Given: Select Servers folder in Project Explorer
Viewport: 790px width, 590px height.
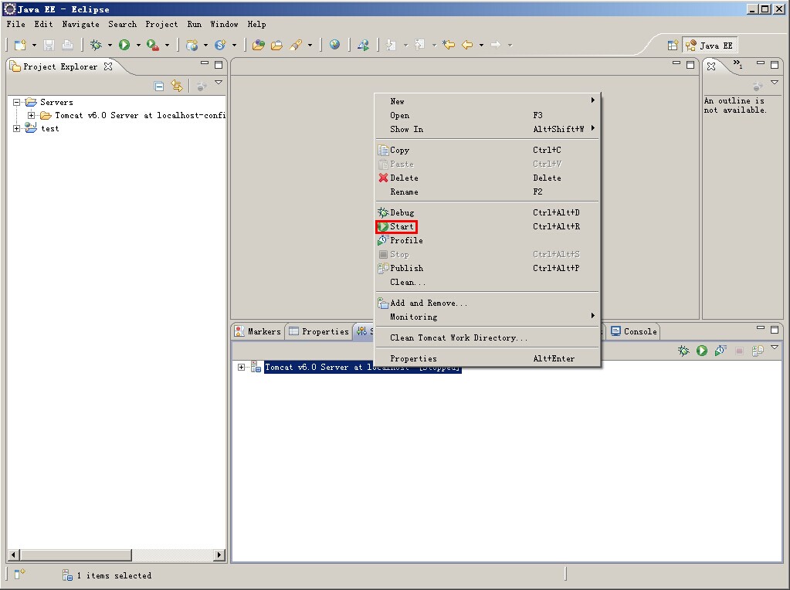Looking at the screenshot, I should point(56,102).
